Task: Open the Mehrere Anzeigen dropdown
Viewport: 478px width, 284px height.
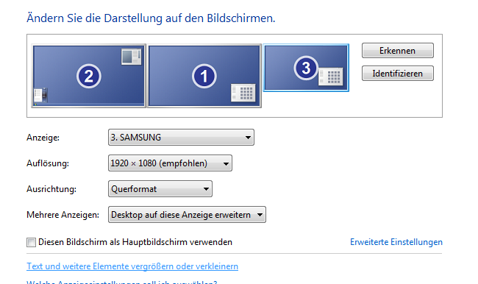Action: coord(187,214)
